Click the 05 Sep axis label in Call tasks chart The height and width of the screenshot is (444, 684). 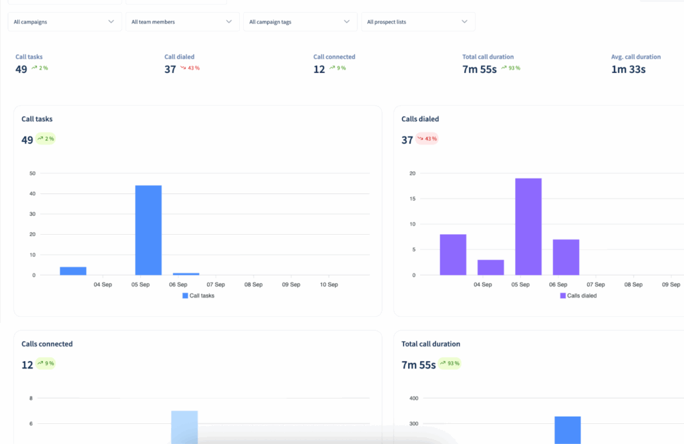pyautogui.click(x=140, y=285)
